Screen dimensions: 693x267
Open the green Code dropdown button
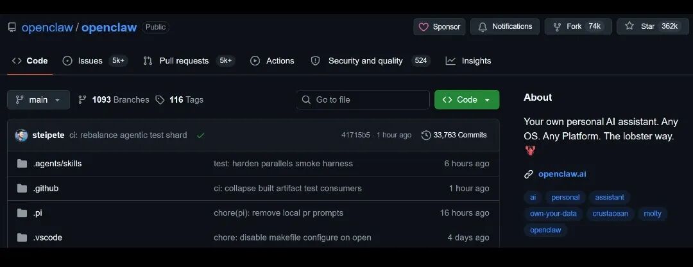(466, 100)
